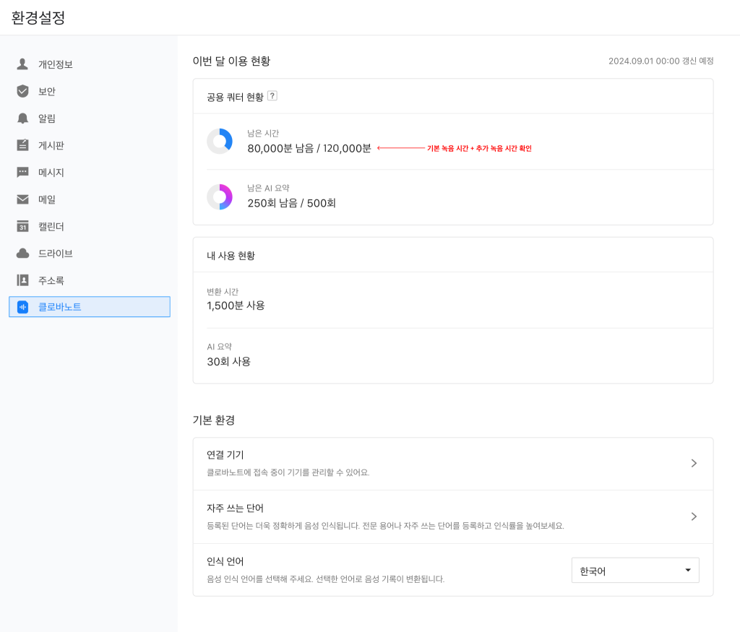Screen dimensions: 740x632
Task: Select the 보안 shield icon
Action: [22, 91]
